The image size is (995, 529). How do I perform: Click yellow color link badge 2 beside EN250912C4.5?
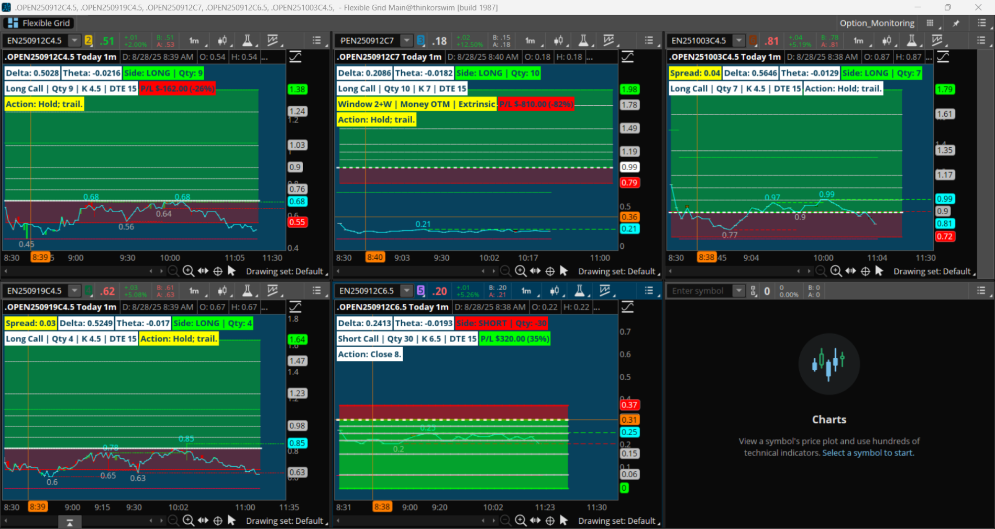click(89, 40)
